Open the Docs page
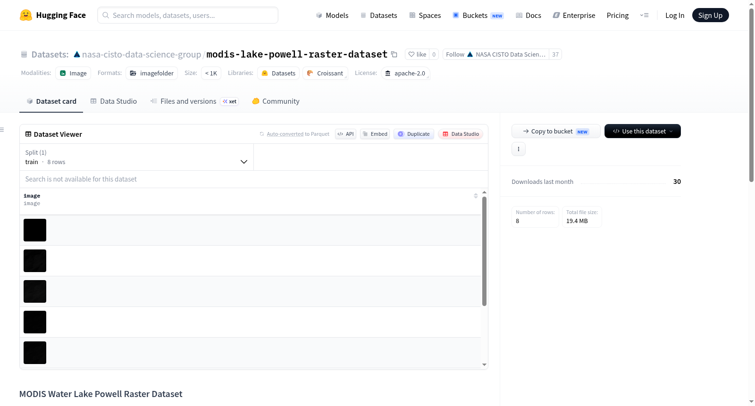 pyautogui.click(x=528, y=15)
